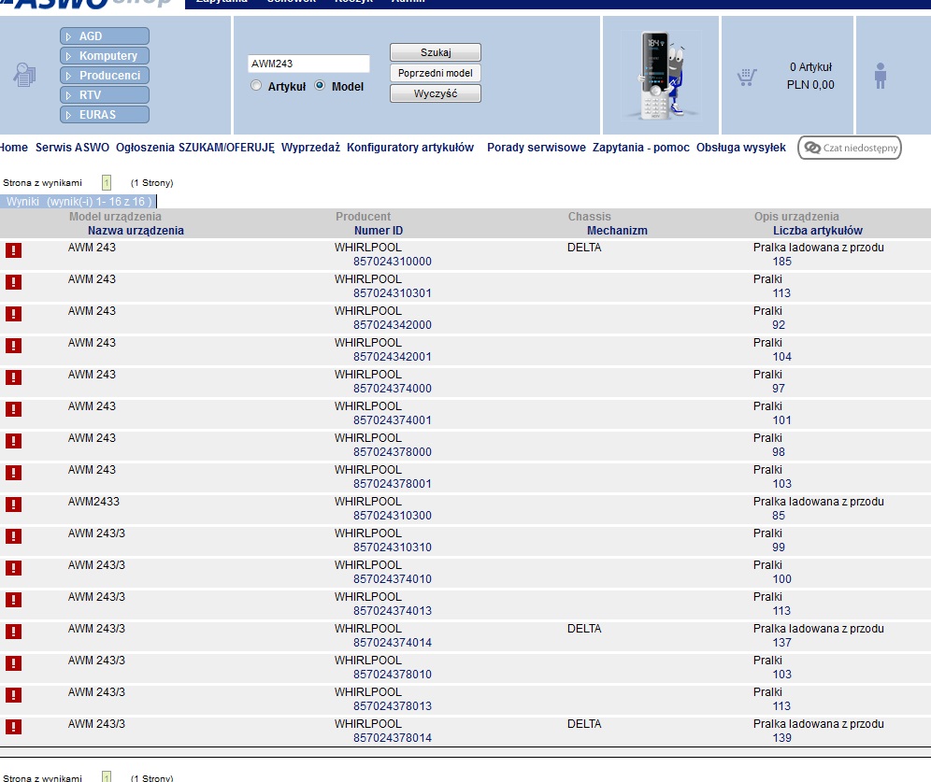Image resolution: width=931 pixels, height=782 pixels.
Task: Click the Szukaj search button
Action: click(436, 52)
